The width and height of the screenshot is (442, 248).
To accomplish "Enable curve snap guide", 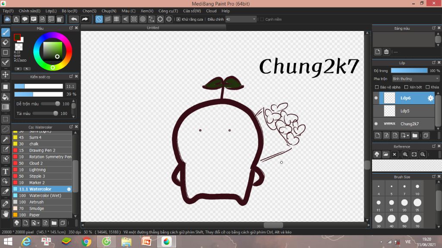I will (x=152, y=19).
